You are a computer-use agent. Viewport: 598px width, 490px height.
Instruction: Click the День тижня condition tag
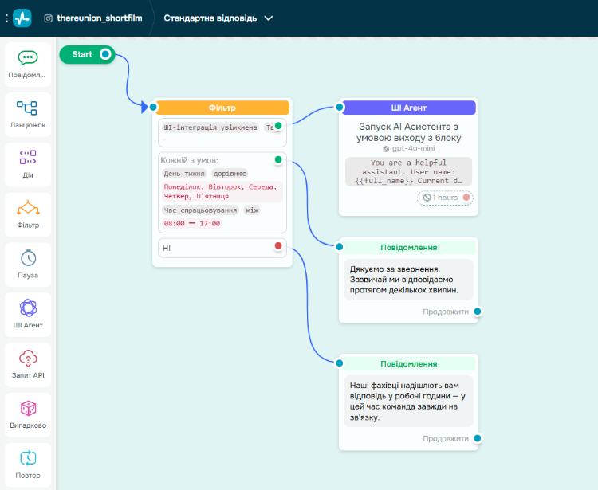coord(184,174)
